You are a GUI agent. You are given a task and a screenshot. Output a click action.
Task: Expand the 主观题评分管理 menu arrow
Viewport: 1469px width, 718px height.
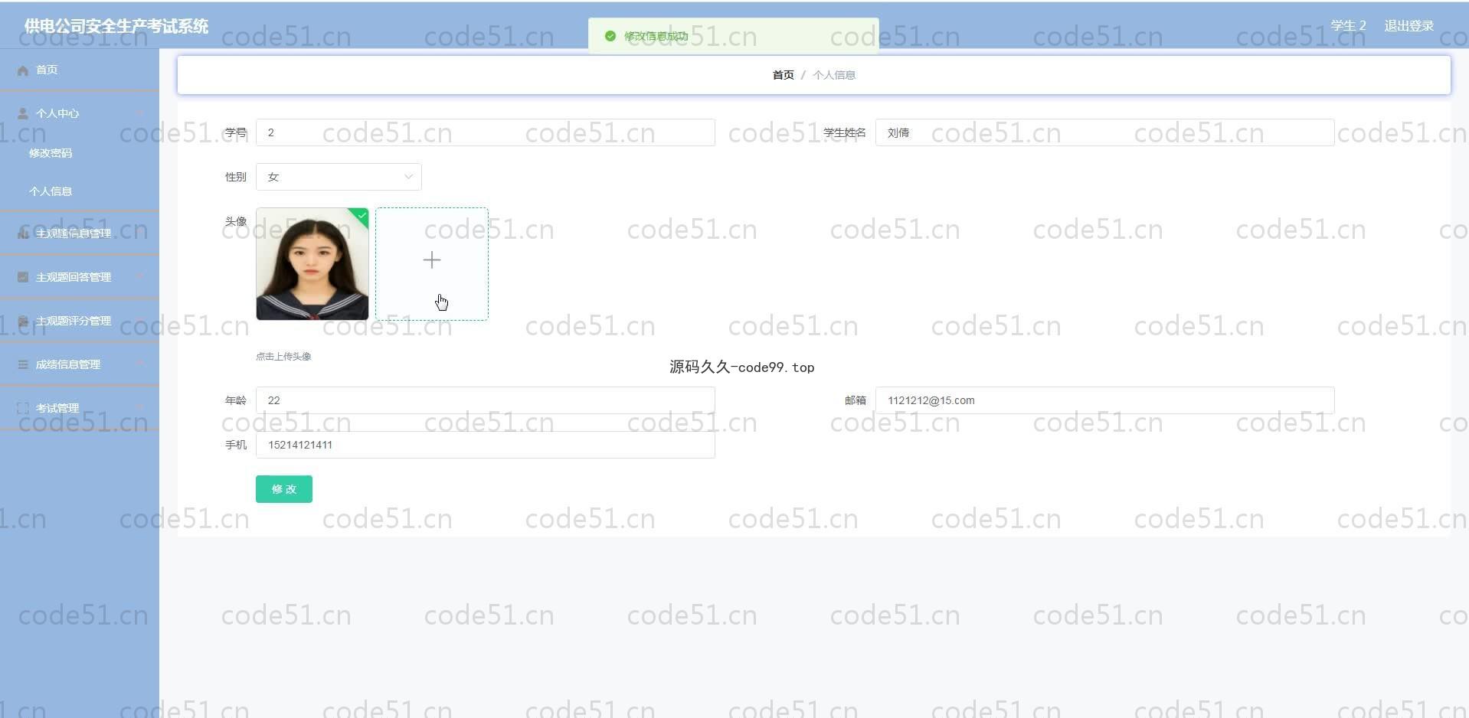tap(139, 321)
